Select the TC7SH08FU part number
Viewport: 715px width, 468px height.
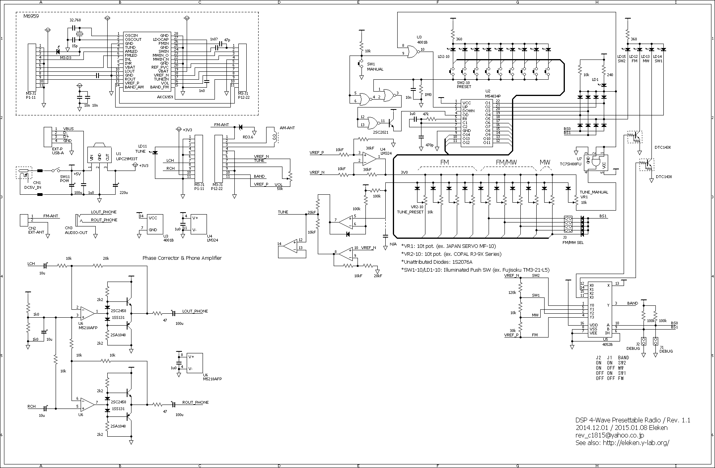pos(570,163)
